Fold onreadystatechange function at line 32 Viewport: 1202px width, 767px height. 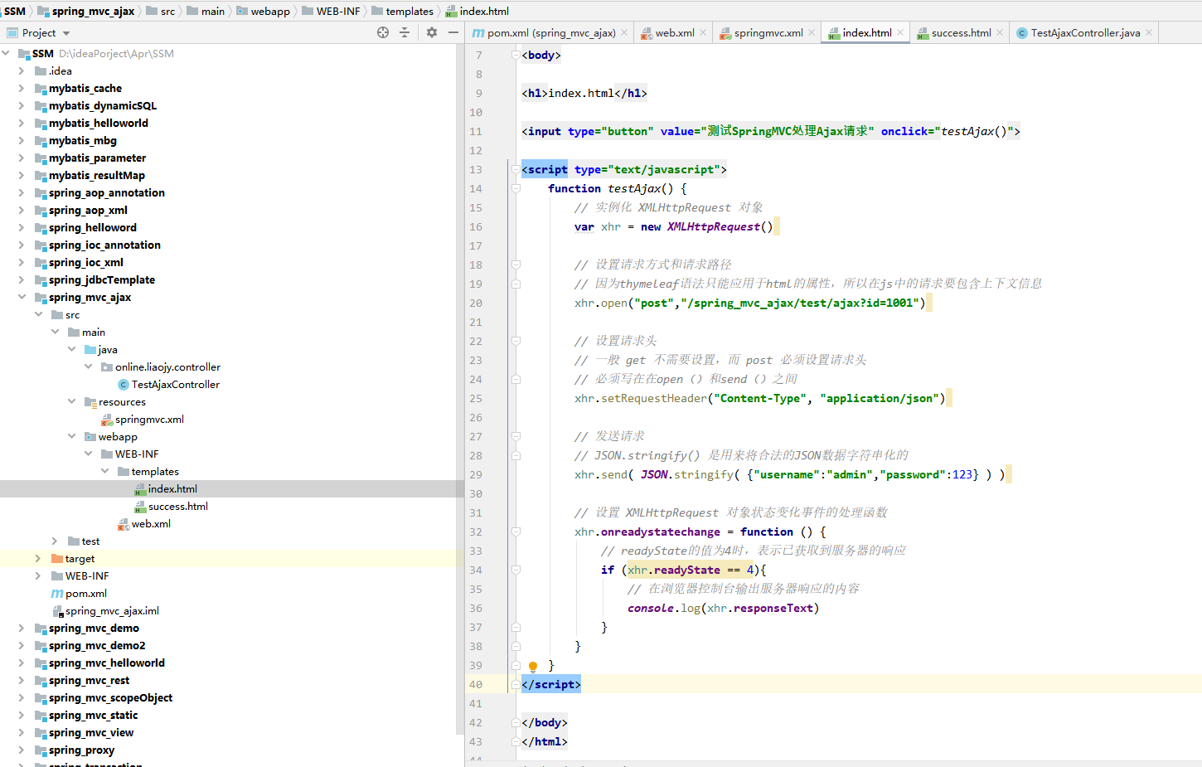(x=516, y=532)
